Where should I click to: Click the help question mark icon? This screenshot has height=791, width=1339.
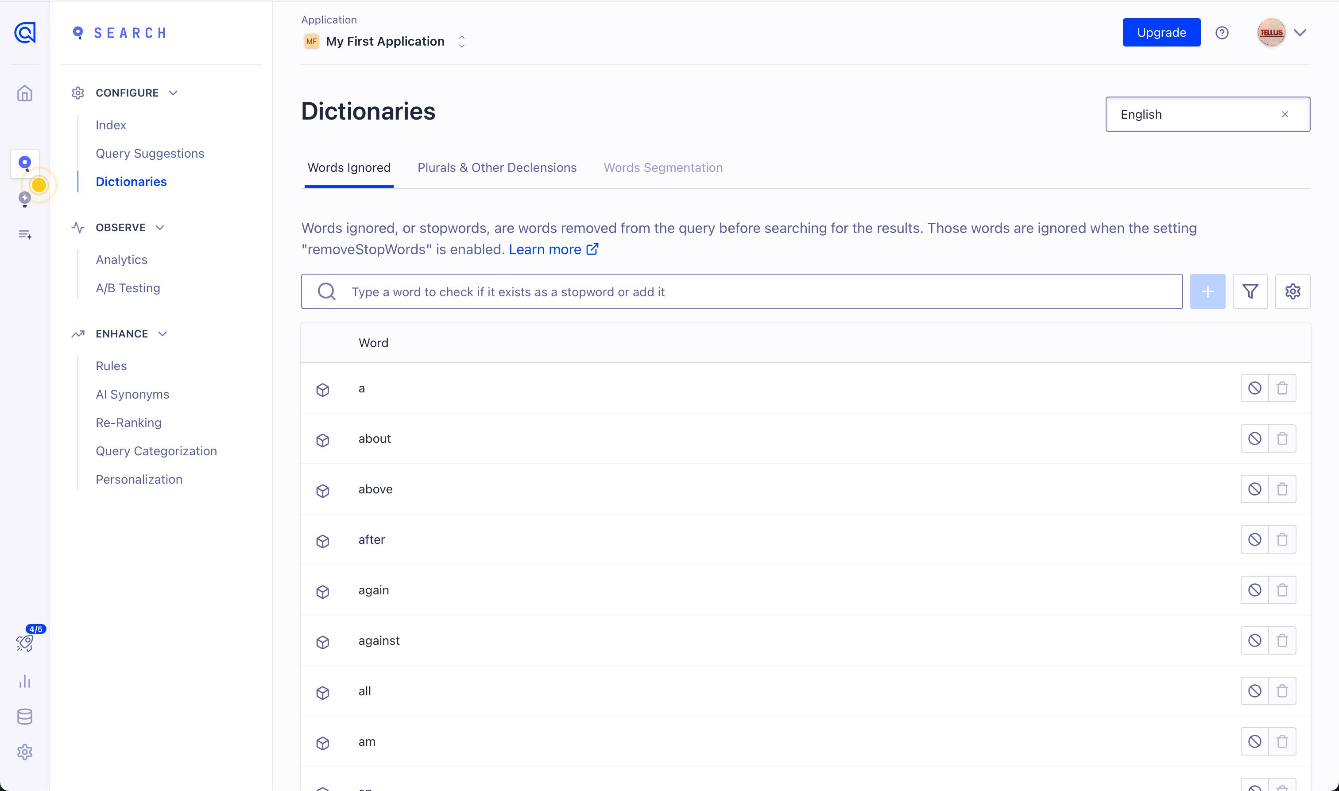click(1222, 33)
